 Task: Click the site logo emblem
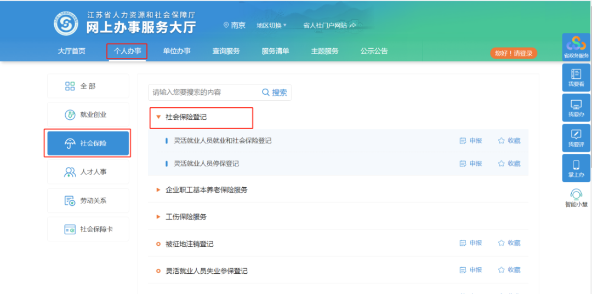coord(67,23)
